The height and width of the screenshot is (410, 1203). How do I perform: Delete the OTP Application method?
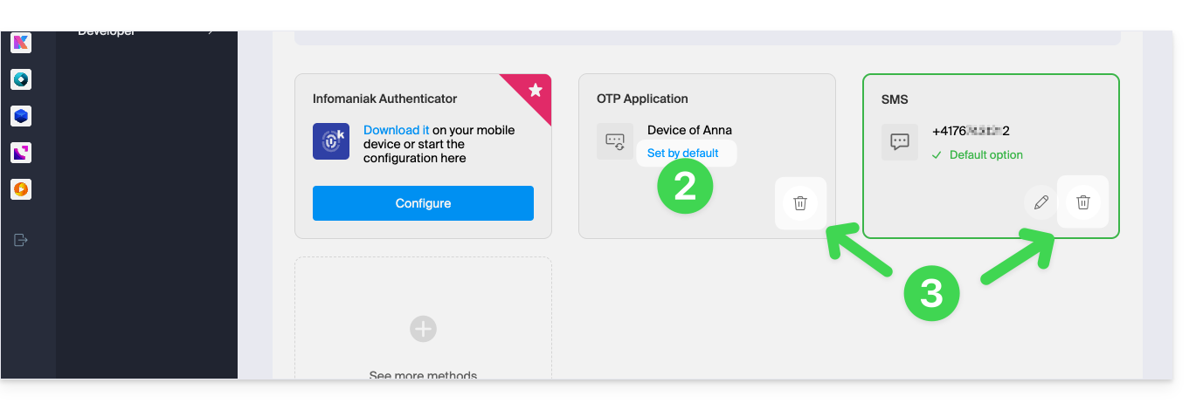(800, 203)
